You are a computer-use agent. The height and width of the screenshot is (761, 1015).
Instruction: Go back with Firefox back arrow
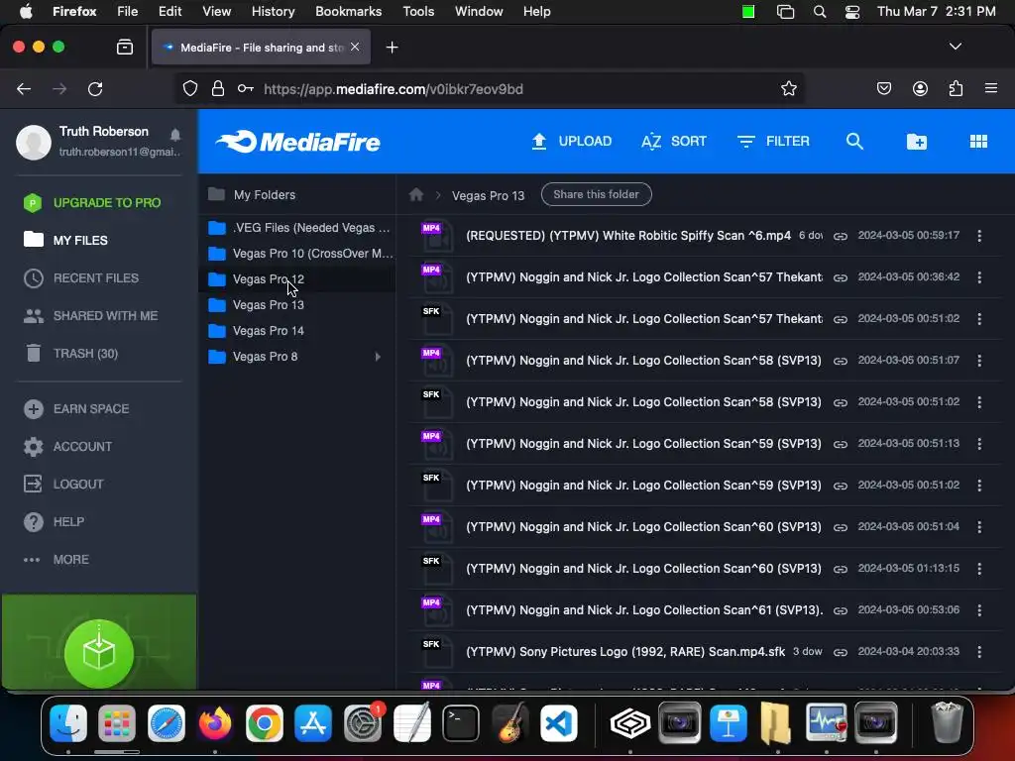point(24,88)
